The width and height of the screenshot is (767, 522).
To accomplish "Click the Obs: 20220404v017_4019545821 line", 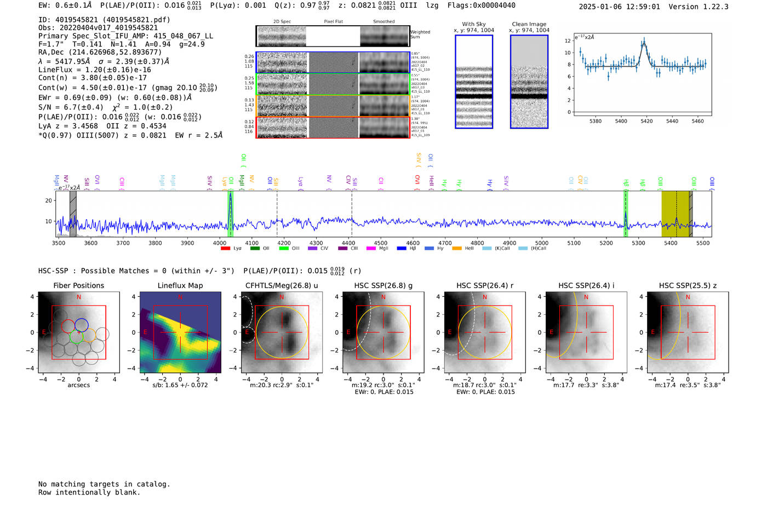I will (x=98, y=28).
